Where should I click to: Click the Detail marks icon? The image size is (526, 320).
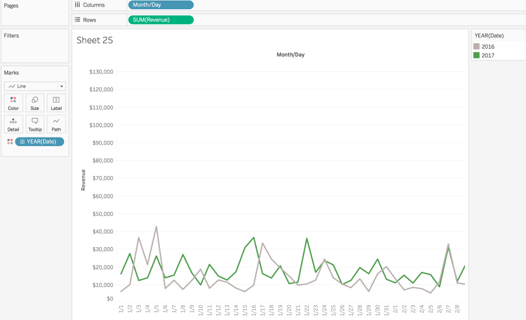[13, 124]
